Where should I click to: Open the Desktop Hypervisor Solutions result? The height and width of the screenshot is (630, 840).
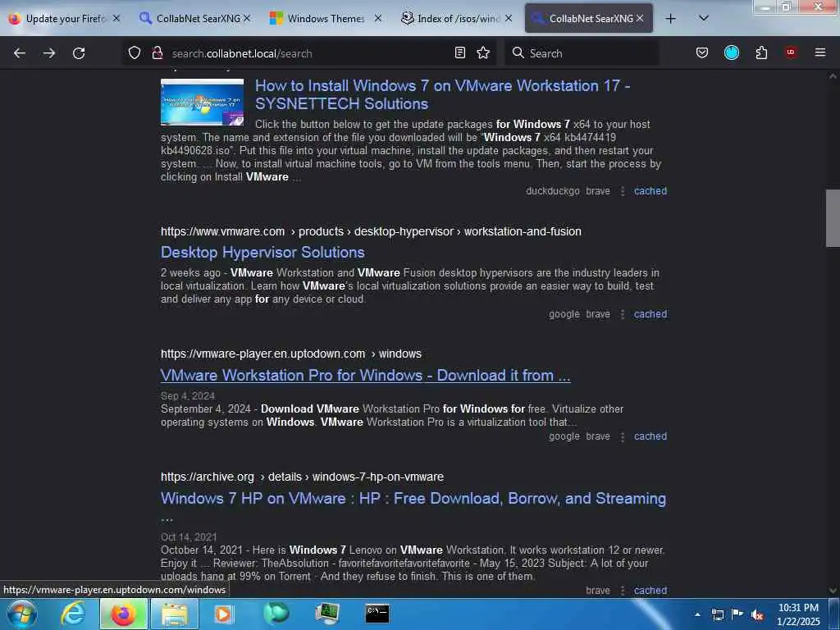pos(262,253)
